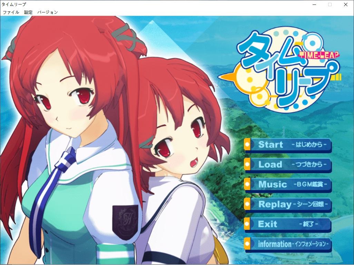
Task: Select the orange bullet icon beside information
Action: click(x=247, y=244)
